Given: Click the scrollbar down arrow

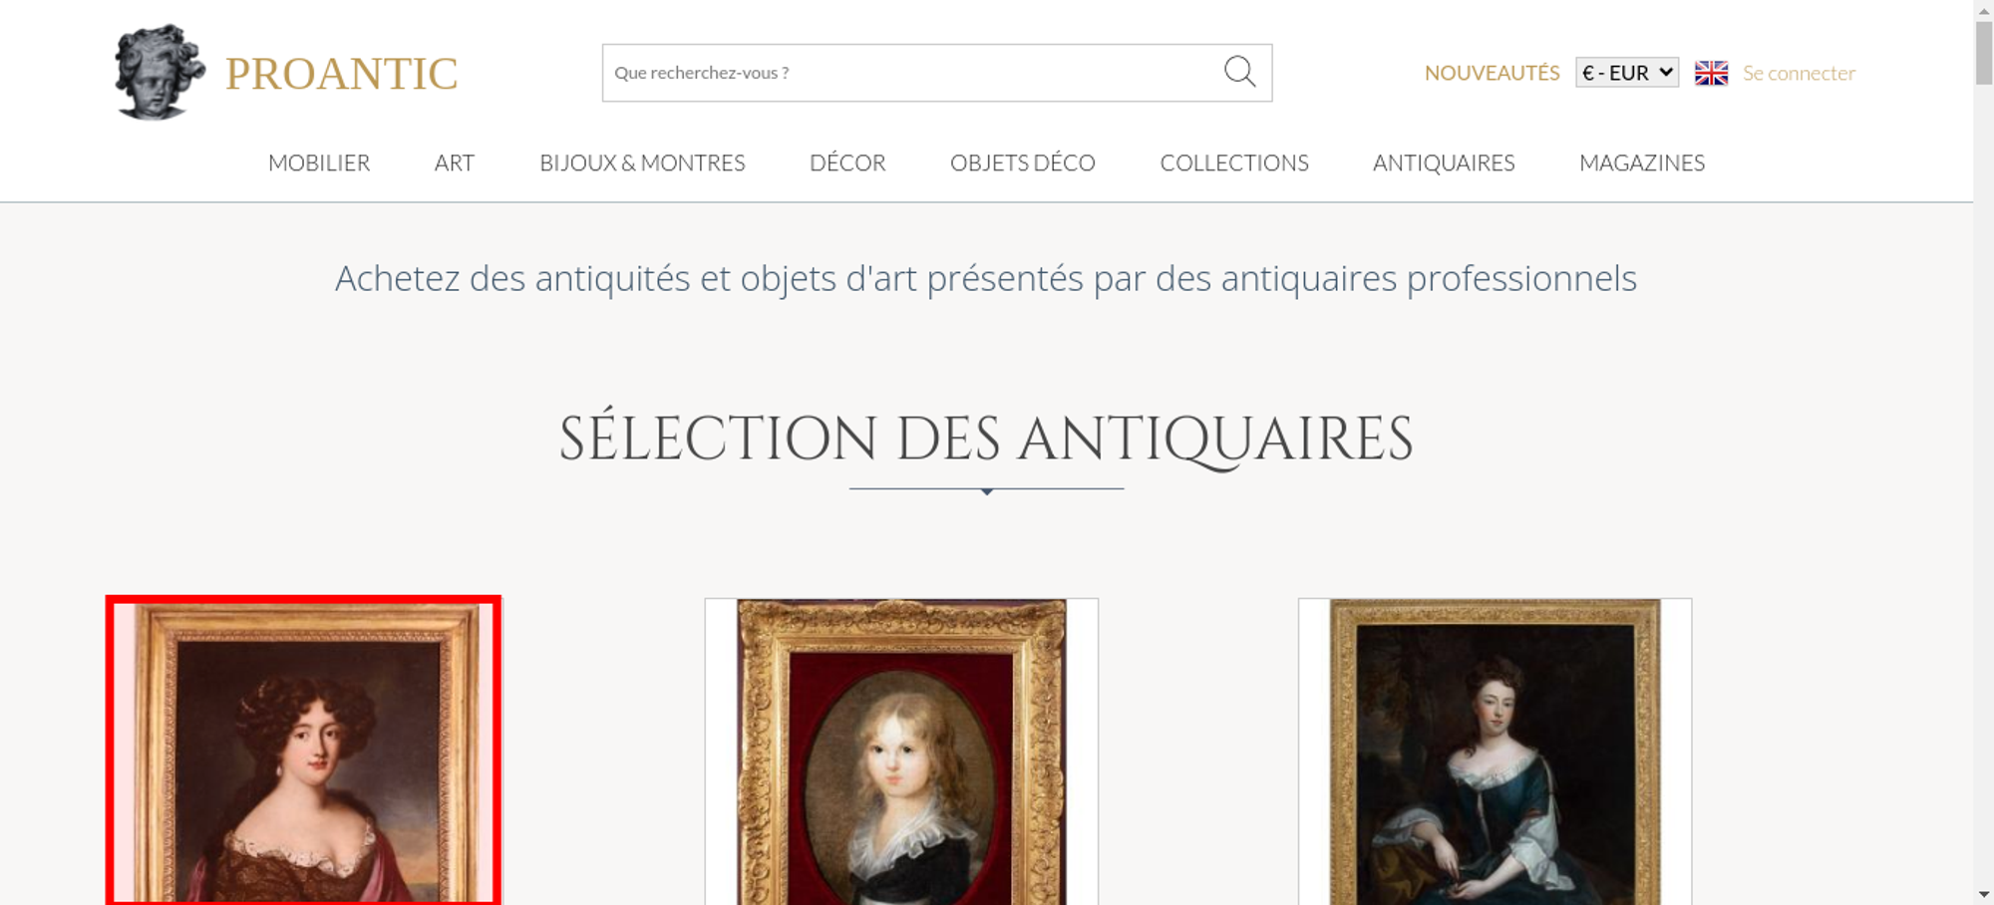Looking at the screenshot, I should pyautogui.click(x=1984, y=894).
